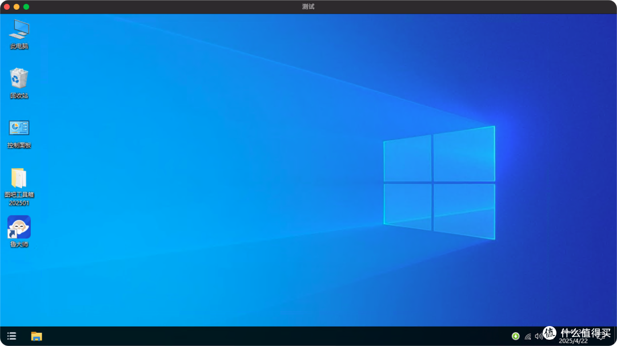Close the 测试 window with red button
The image size is (617, 346).
tap(7, 7)
